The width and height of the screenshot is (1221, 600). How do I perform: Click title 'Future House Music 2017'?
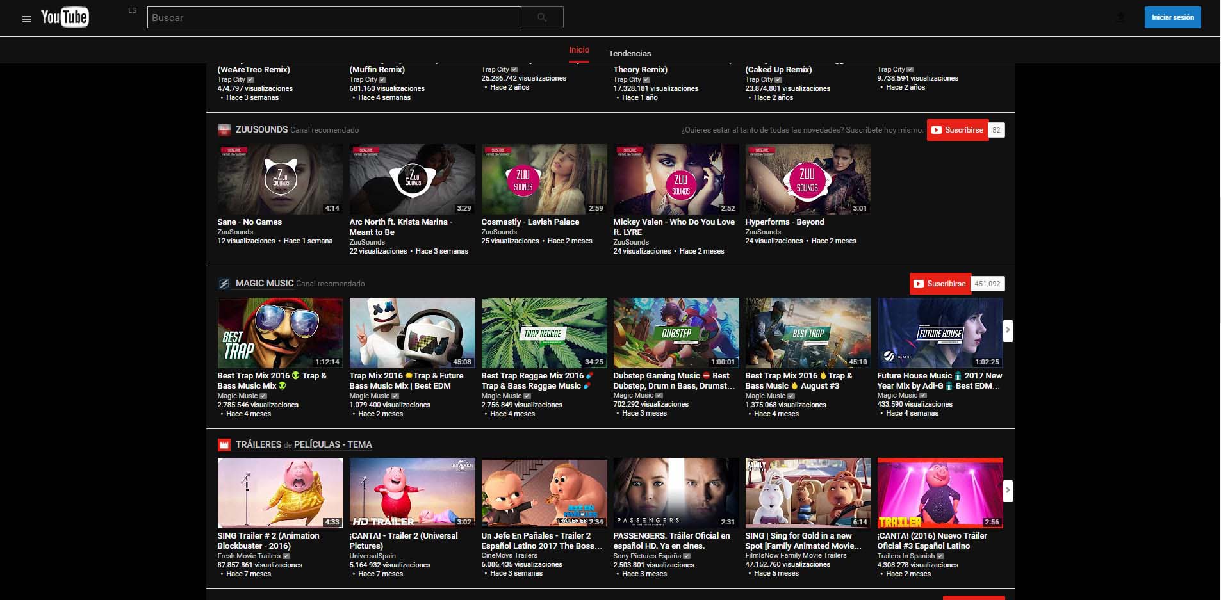click(939, 381)
